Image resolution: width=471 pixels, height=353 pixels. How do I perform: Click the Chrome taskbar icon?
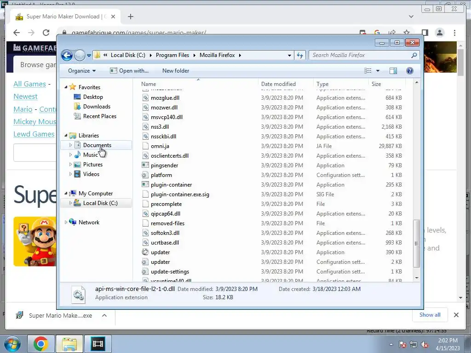[x=40, y=344]
